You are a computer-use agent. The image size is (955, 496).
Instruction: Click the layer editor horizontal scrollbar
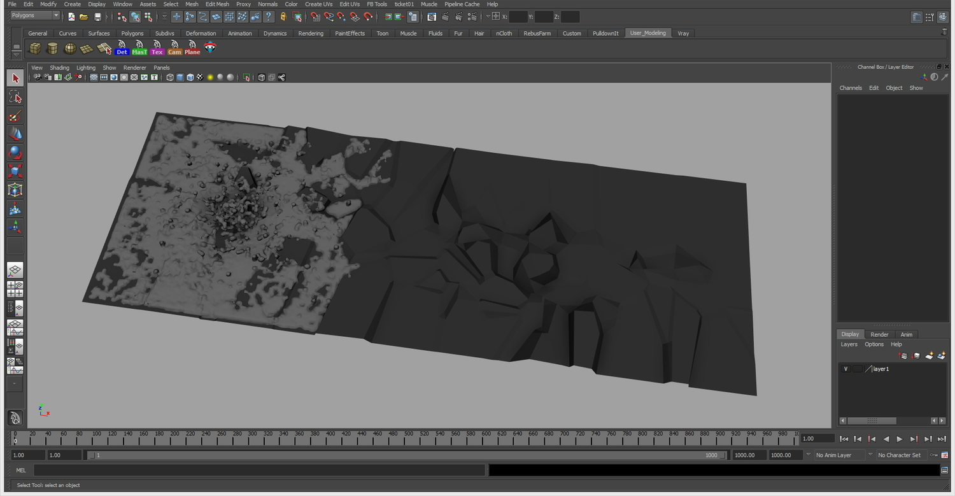coord(872,421)
